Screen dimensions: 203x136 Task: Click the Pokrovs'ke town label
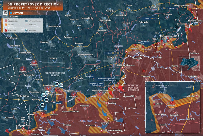point(48,86)
